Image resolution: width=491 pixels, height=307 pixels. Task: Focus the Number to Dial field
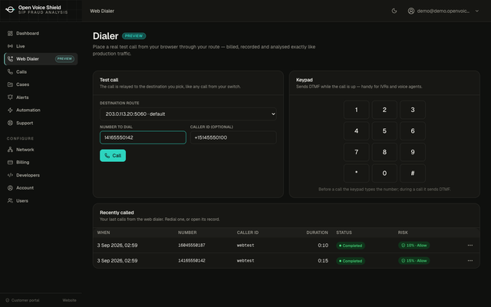[143, 137]
